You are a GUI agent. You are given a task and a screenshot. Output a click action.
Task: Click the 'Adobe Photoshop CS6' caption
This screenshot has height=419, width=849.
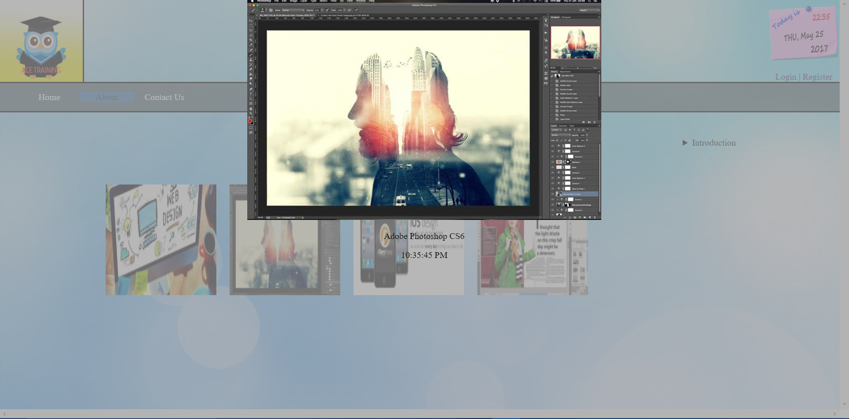point(424,236)
